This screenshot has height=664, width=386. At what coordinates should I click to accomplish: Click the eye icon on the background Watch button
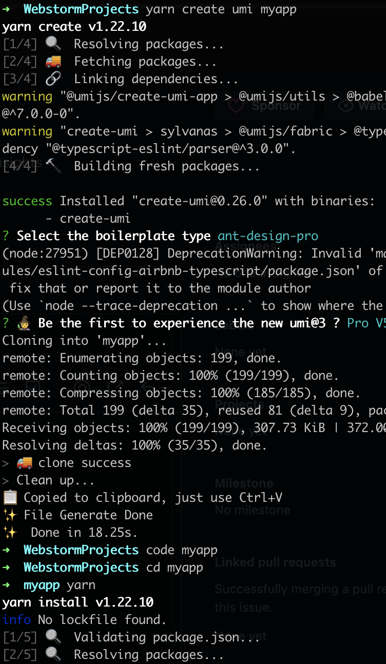pos(346,106)
